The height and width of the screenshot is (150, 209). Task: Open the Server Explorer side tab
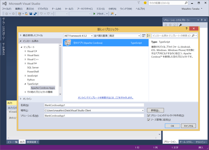point(3,29)
